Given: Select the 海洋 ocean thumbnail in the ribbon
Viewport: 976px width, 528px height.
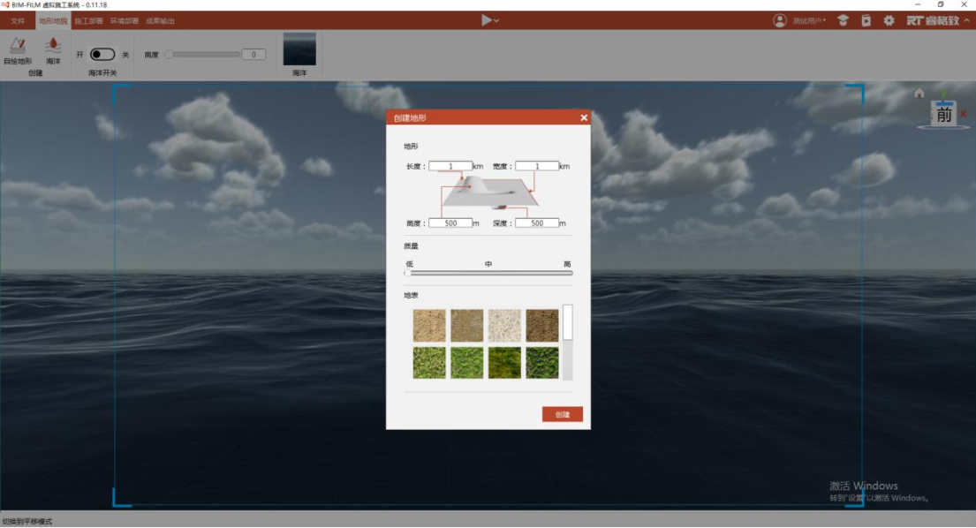Looking at the screenshot, I should [299, 49].
